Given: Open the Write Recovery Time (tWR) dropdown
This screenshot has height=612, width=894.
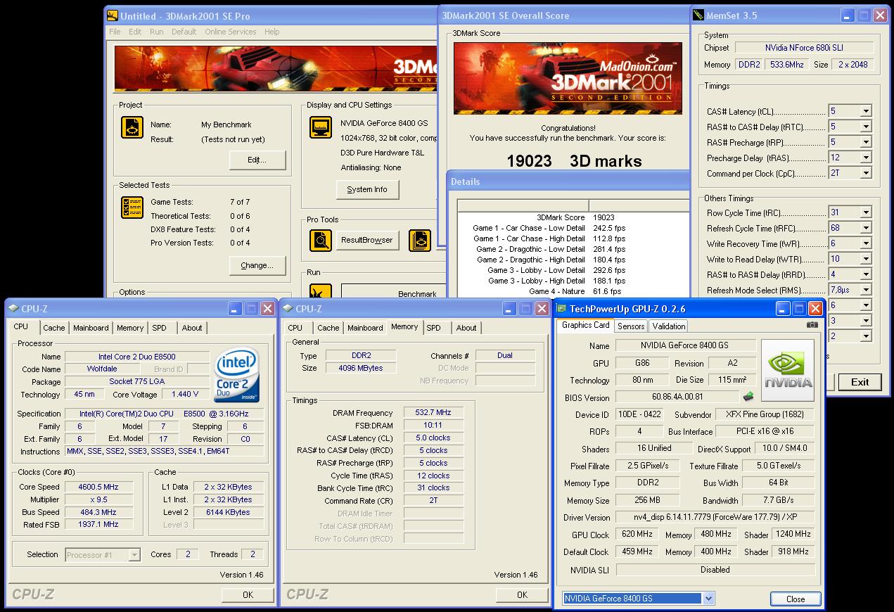Looking at the screenshot, I should point(866,243).
